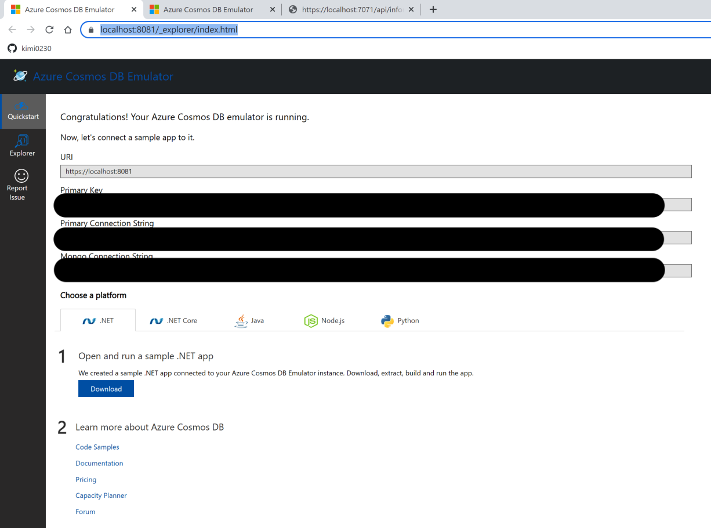Open the Forum link
Screen dimensions: 711x528
85,512
